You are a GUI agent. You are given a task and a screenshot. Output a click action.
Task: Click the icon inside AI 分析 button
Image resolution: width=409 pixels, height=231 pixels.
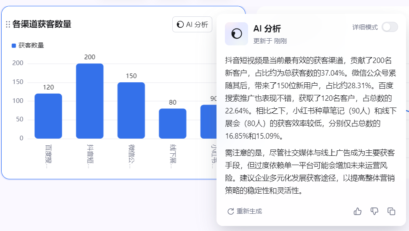pos(180,24)
